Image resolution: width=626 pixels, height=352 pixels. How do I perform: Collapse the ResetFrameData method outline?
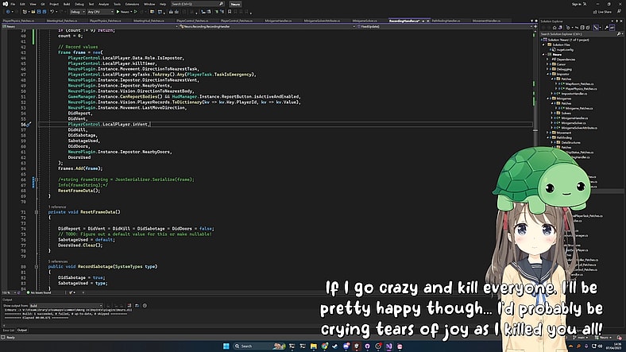[x=37, y=212]
